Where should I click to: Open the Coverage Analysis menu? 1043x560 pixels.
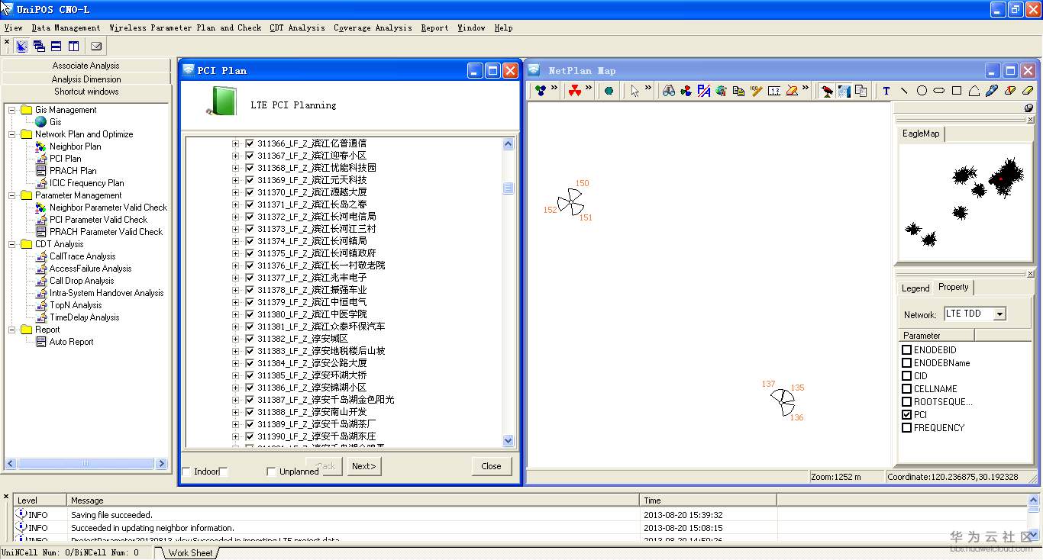(373, 27)
